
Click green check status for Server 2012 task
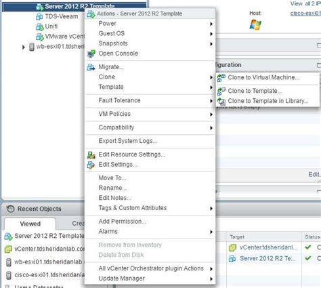(308, 258)
